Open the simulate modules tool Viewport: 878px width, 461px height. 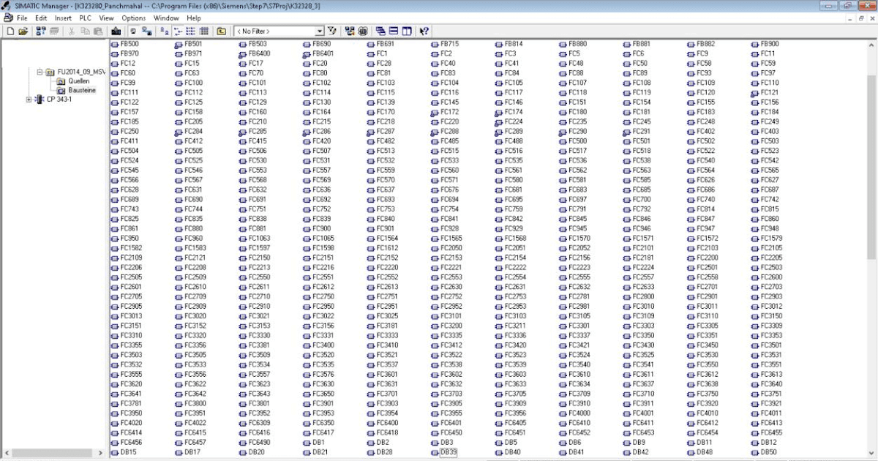[350, 31]
